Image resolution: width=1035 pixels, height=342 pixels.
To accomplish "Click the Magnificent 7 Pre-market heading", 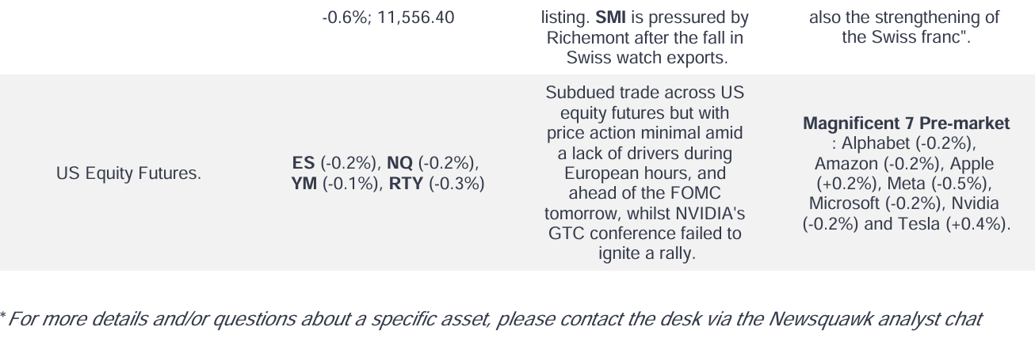I will (x=906, y=123).
